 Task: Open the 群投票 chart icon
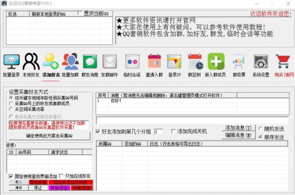click(x=239, y=62)
